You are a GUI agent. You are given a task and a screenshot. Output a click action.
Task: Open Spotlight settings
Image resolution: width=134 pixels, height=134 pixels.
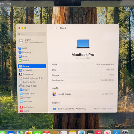(25, 98)
